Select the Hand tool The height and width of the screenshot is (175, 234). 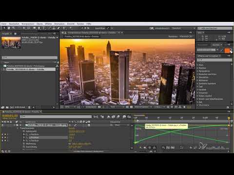pyautogui.click(x=9, y=28)
